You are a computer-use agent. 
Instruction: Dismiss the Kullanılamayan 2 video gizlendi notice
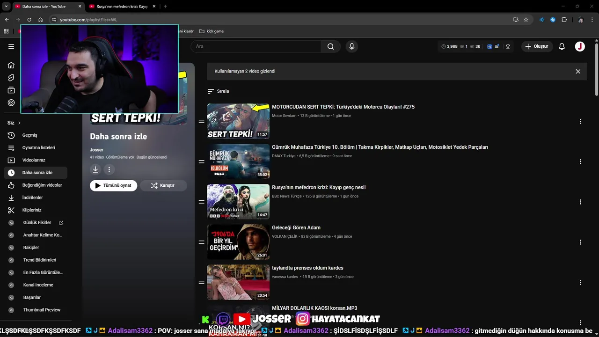tap(578, 72)
